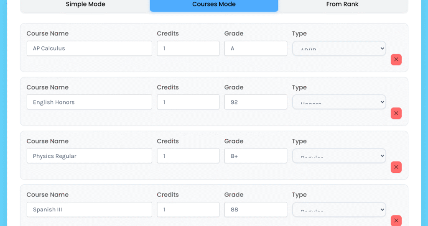Delete the English Honors course row
This screenshot has height=226, width=428.
click(x=396, y=113)
